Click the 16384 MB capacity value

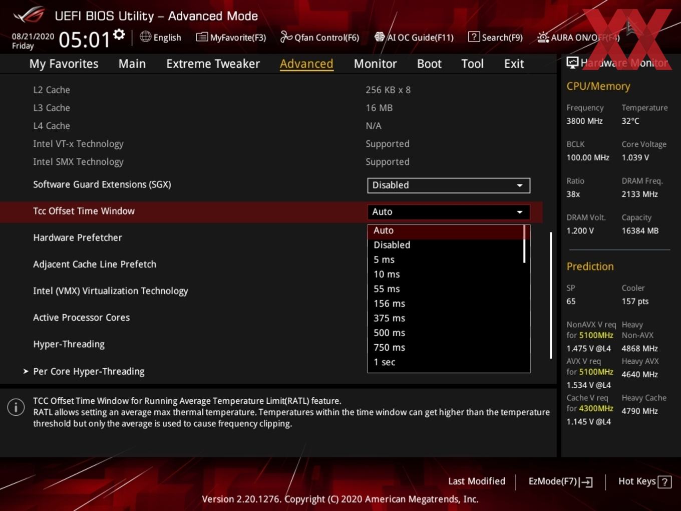click(640, 230)
